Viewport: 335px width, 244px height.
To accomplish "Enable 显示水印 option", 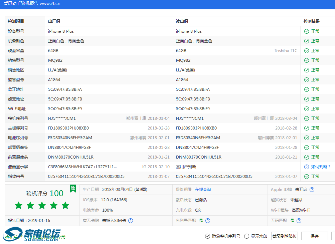I will (x=256, y=236).
